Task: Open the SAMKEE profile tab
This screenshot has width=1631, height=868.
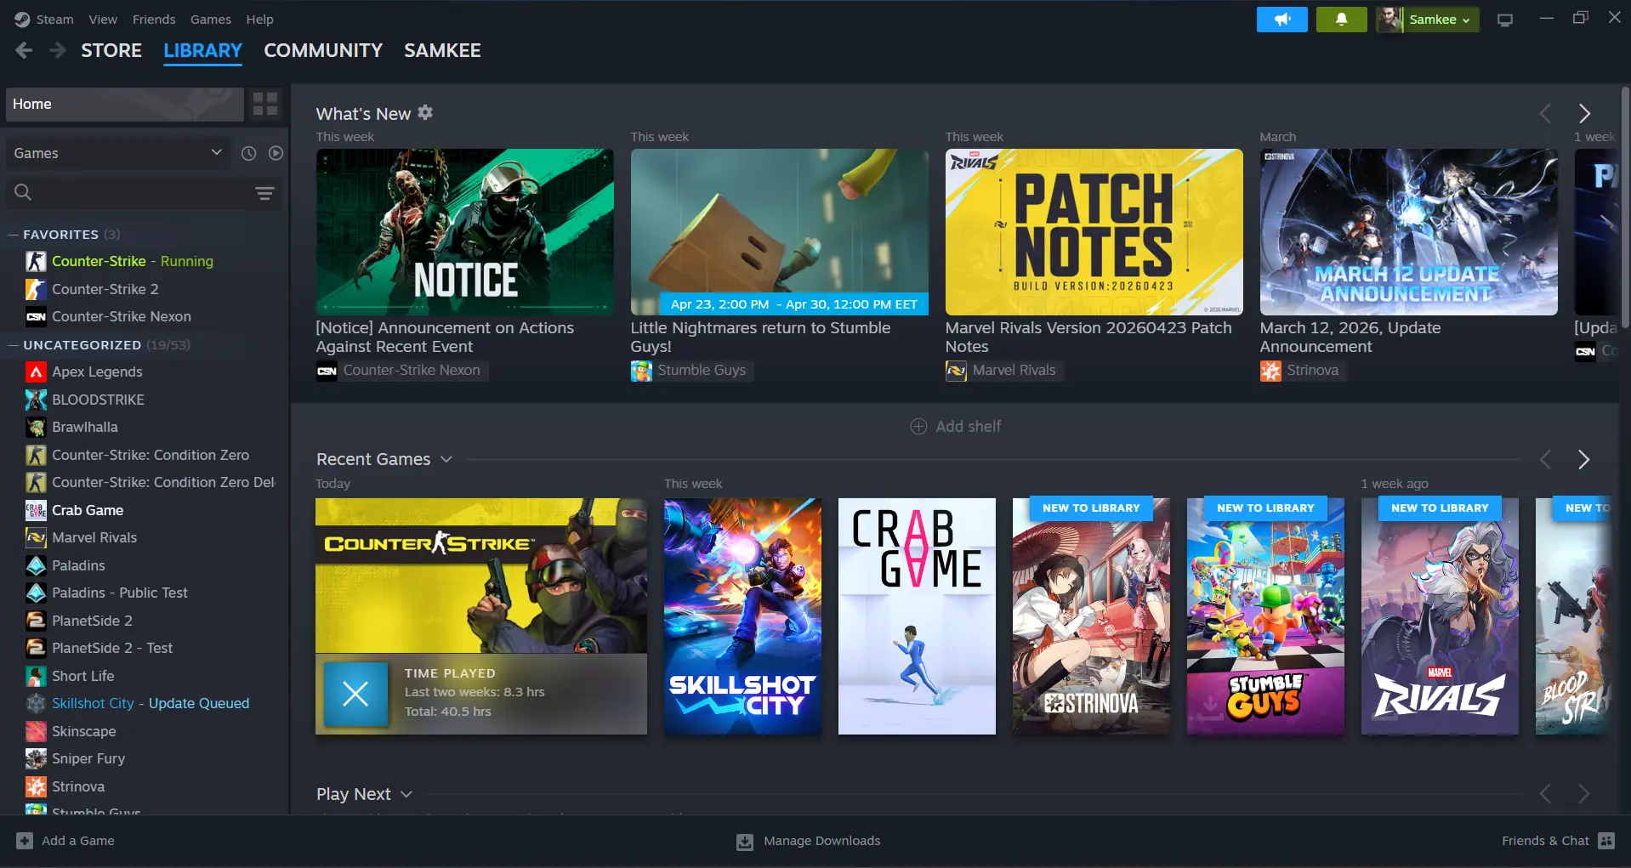Action: (x=442, y=51)
